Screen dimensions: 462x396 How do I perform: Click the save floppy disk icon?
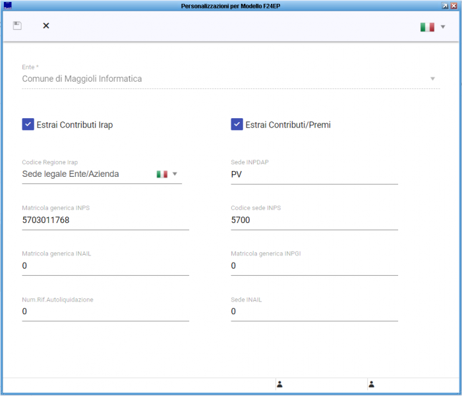click(x=17, y=26)
